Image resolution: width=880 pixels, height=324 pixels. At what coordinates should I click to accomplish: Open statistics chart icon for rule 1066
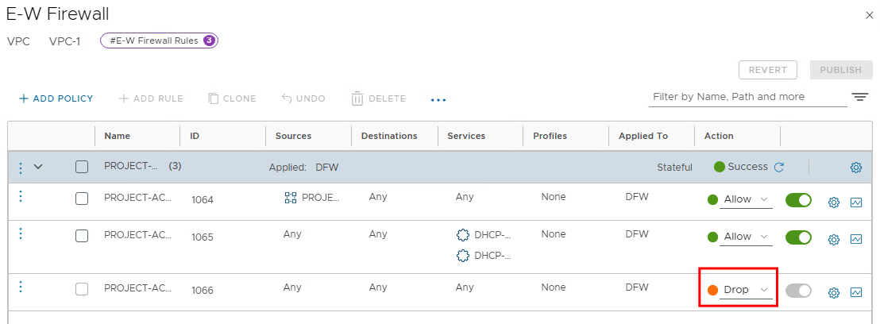point(856,292)
